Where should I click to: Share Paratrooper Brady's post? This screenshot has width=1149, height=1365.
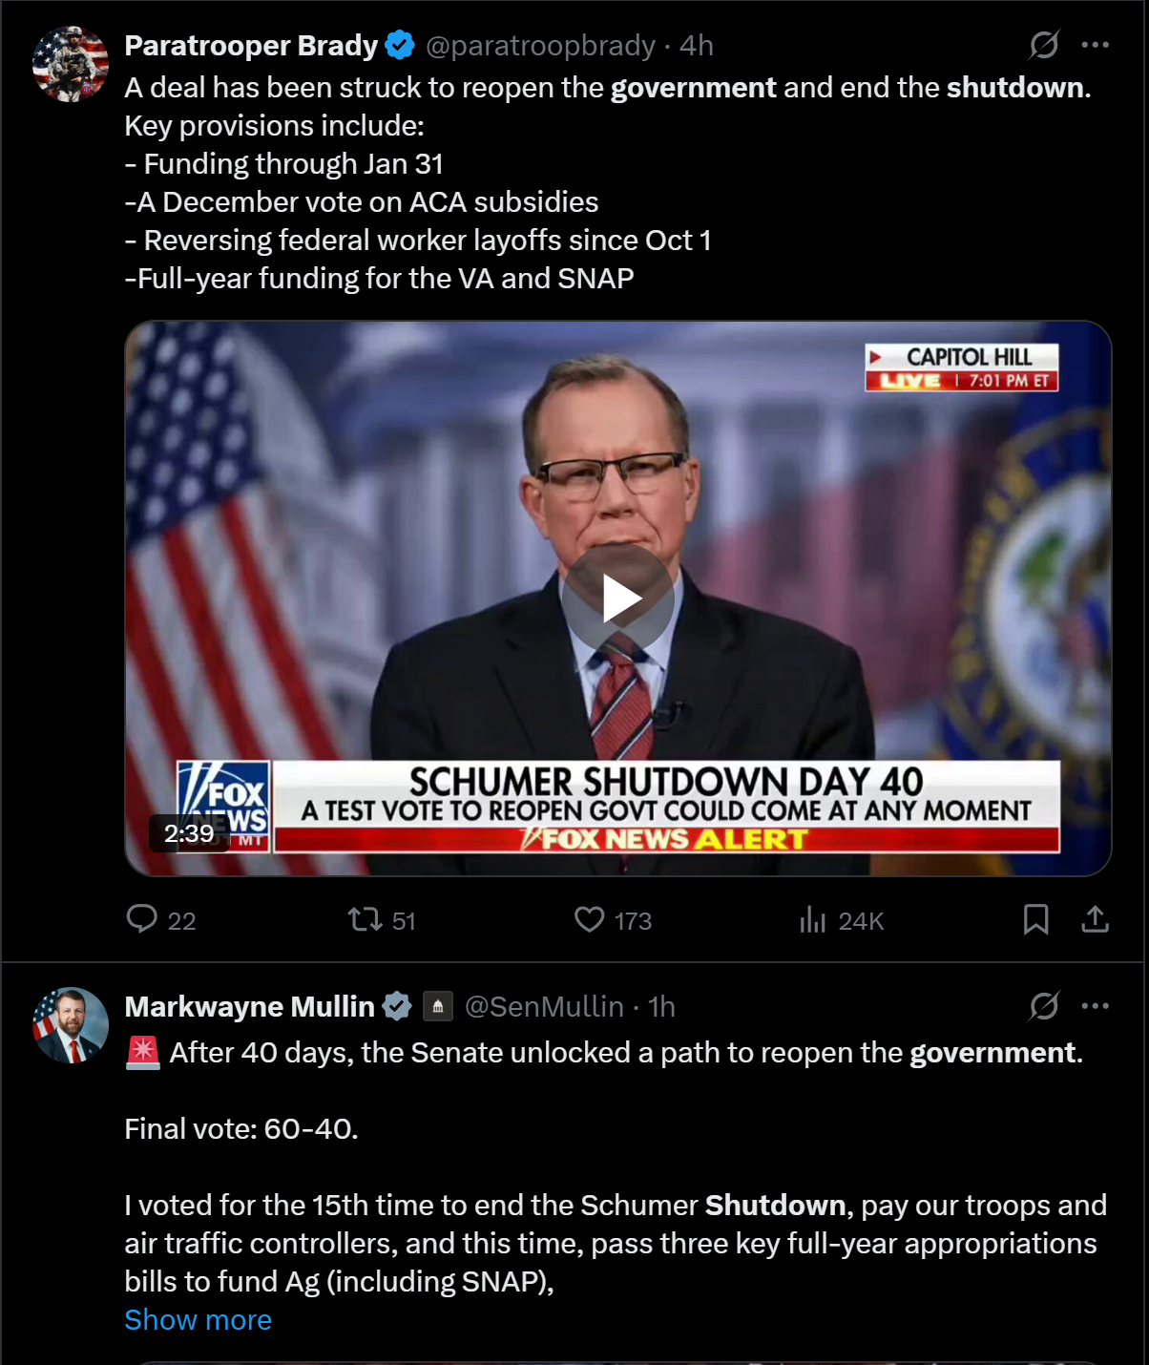(1095, 919)
